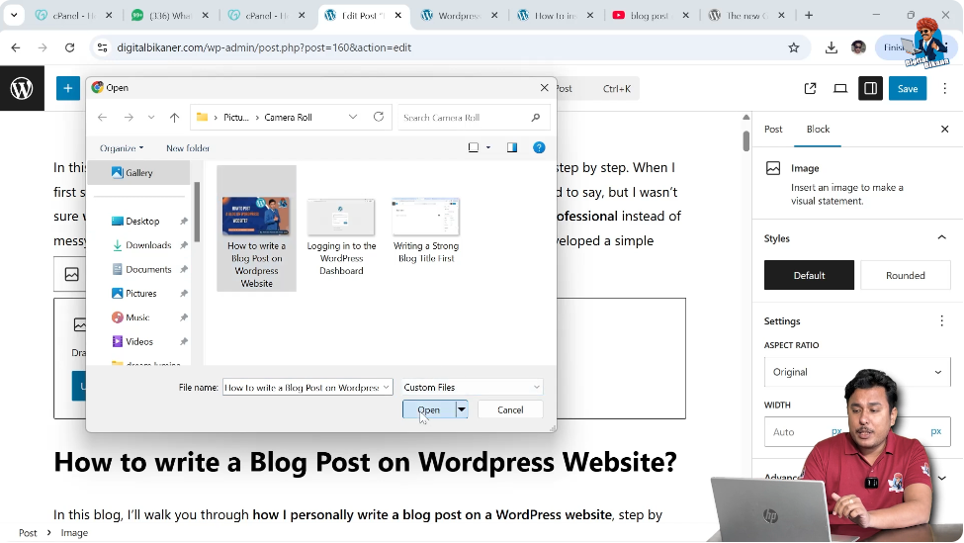Click the Save button in editor
The image size is (964, 543).
[908, 89]
